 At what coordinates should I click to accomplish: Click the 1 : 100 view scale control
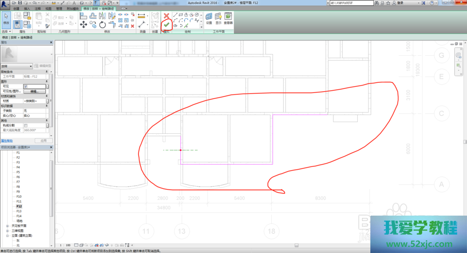(65, 245)
